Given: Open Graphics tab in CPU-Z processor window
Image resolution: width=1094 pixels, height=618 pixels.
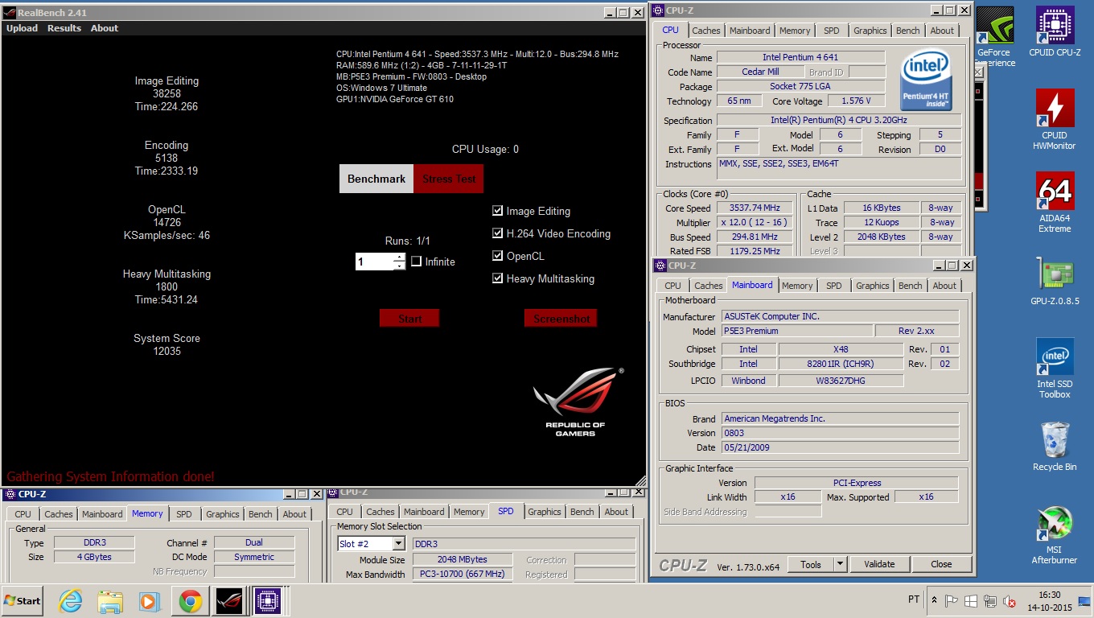Looking at the screenshot, I should (870, 31).
